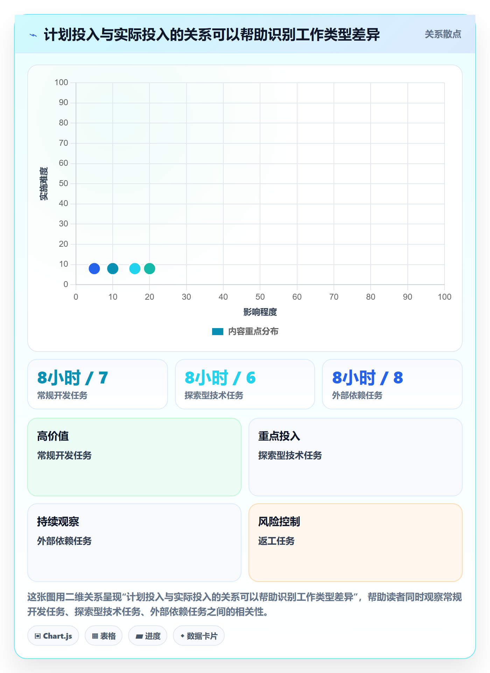Click the chart title heading text
490x673 pixels.
(x=212, y=35)
